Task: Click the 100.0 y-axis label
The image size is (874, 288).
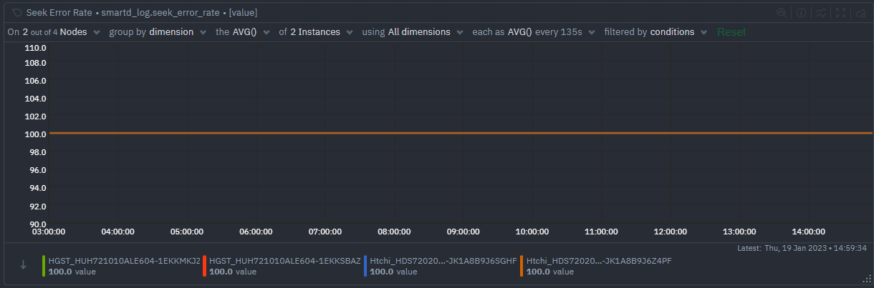Action: pos(36,134)
